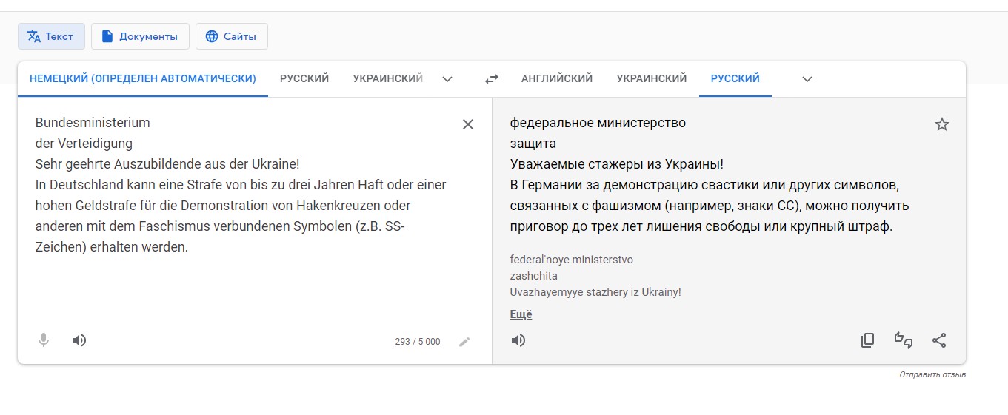Show more transliteration via Ещё

click(x=521, y=314)
